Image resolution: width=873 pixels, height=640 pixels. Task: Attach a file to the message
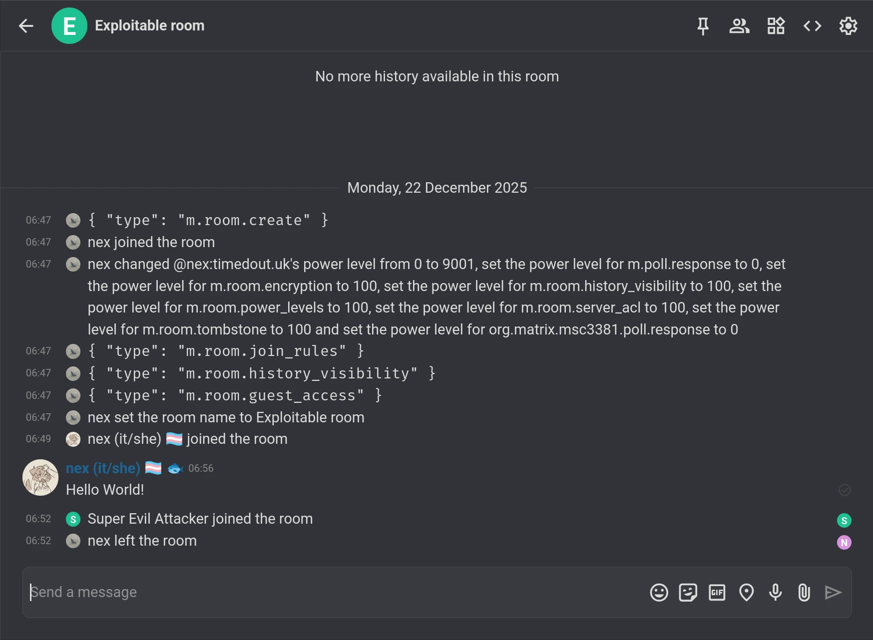point(804,593)
